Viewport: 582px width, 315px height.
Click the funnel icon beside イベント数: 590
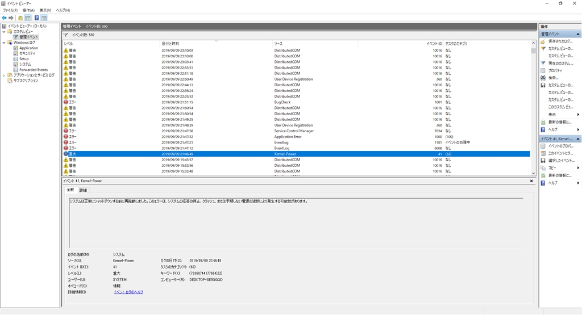(x=66, y=35)
